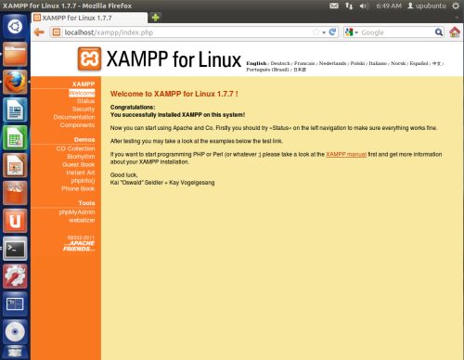Go to the Firefox home page icon

455,32
